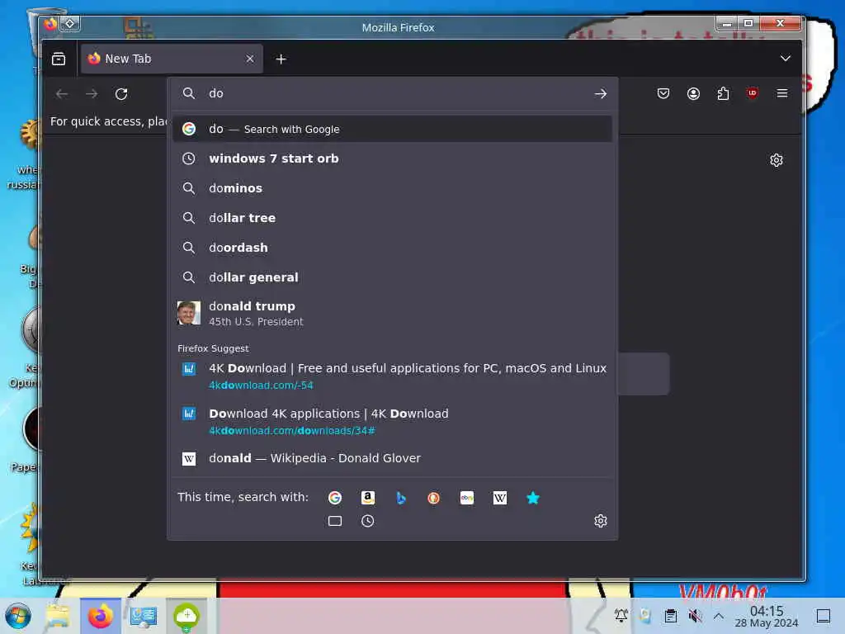
Task: Choose the 'dollar tree' suggestion
Action: point(392,218)
